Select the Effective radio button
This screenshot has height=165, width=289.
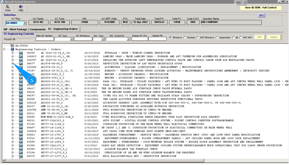[170, 38]
